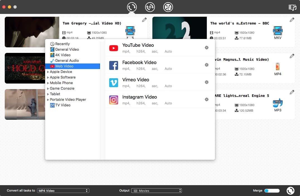
Task: Open the 'Convert all tasks to' MP4 Video dropdown
Action: (x=63, y=190)
